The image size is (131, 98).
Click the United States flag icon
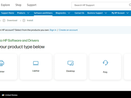pyautogui.click(x=3, y=95)
